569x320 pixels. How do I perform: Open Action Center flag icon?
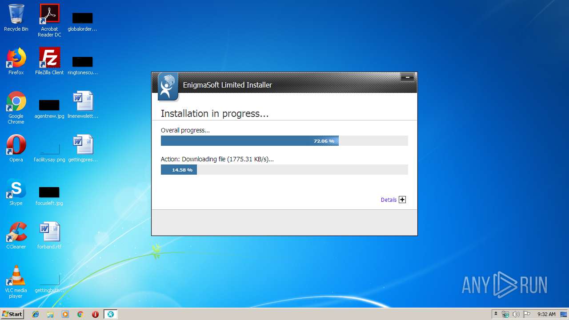pos(526,314)
